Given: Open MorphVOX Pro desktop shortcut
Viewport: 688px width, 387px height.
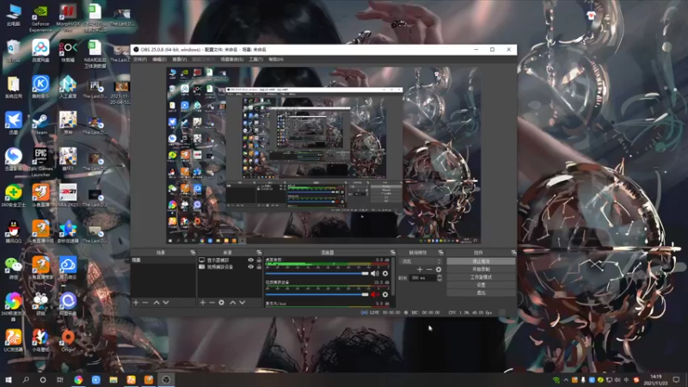Looking at the screenshot, I should 68,18.
